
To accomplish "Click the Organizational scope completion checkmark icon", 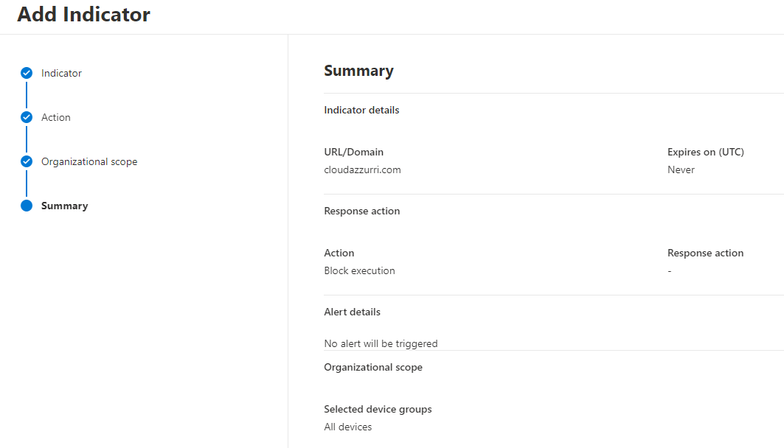I will [x=27, y=161].
